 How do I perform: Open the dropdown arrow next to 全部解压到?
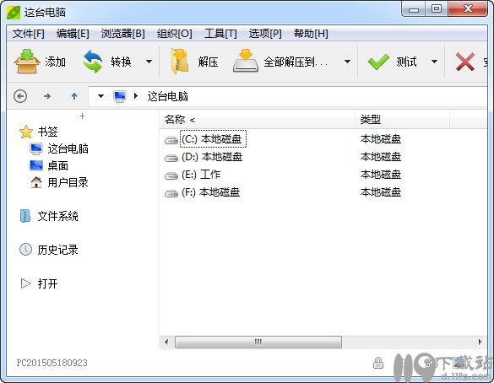pos(347,62)
